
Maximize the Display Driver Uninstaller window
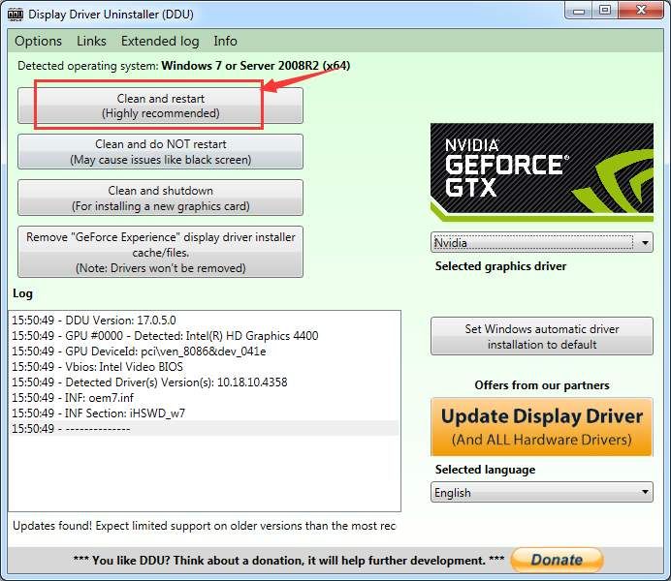pyautogui.click(x=604, y=12)
